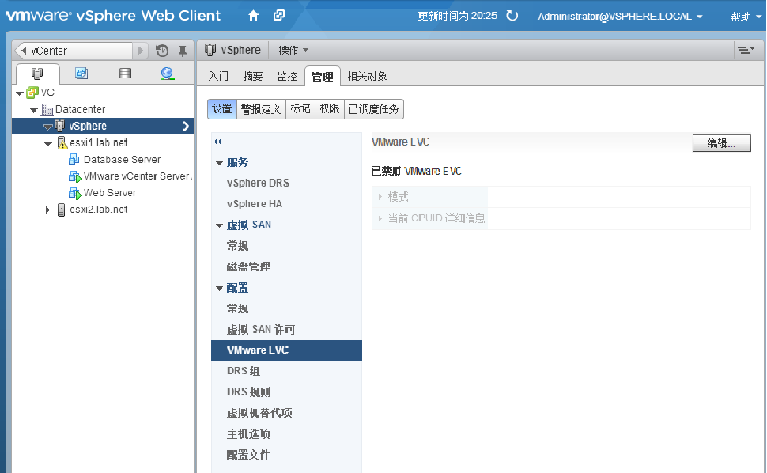Expand the 当前 CPUID 详细信息 row

380,218
